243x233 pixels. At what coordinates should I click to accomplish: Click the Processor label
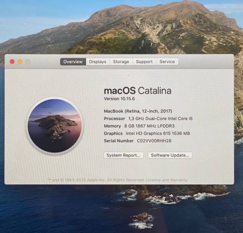pyautogui.click(x=114, y=118)
